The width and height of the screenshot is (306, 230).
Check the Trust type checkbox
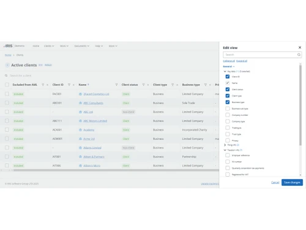[x=228, y=134]
